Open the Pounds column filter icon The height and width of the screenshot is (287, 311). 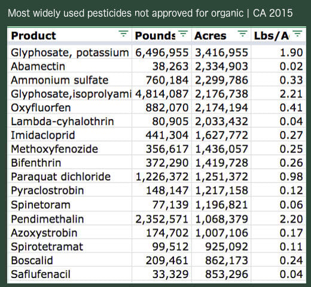183,33
